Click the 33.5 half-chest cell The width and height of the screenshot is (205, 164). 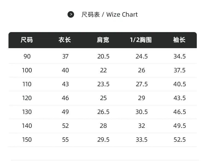(142, 140)
